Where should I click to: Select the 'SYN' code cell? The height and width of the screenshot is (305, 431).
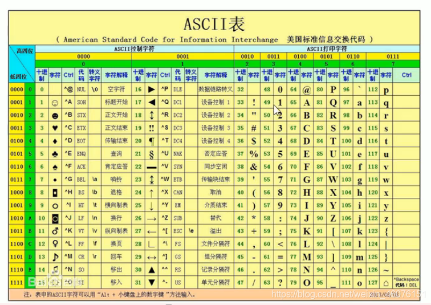point(178,167)
